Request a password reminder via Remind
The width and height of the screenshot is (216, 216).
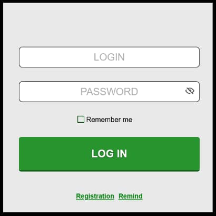tap(131, 196)
